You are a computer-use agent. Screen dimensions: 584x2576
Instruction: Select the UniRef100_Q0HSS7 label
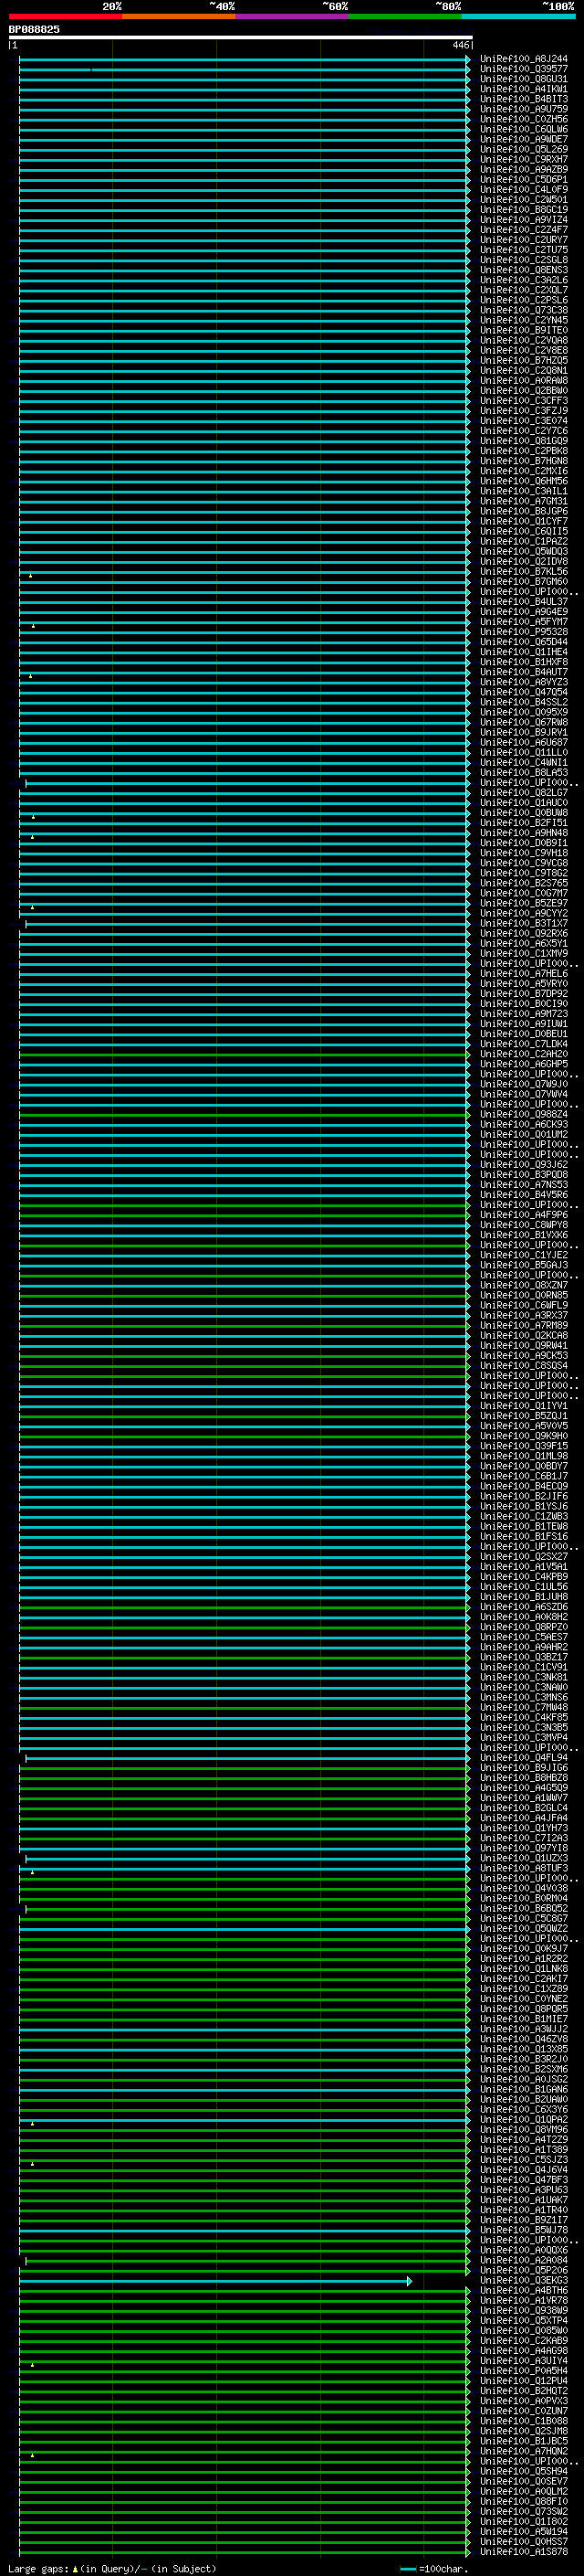523,2542
